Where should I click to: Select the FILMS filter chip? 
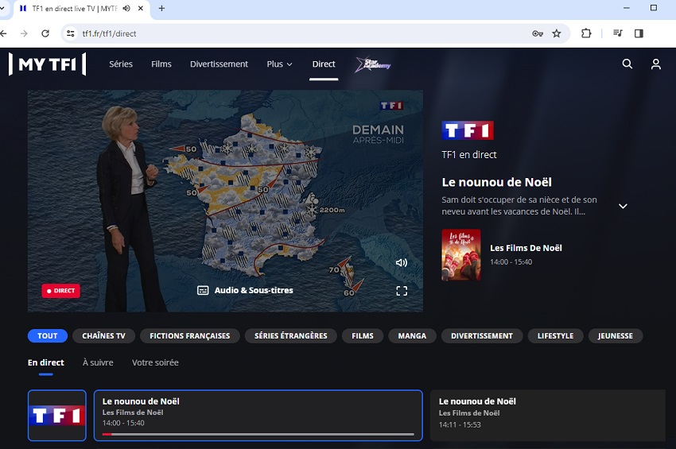(x=363, y=335)
